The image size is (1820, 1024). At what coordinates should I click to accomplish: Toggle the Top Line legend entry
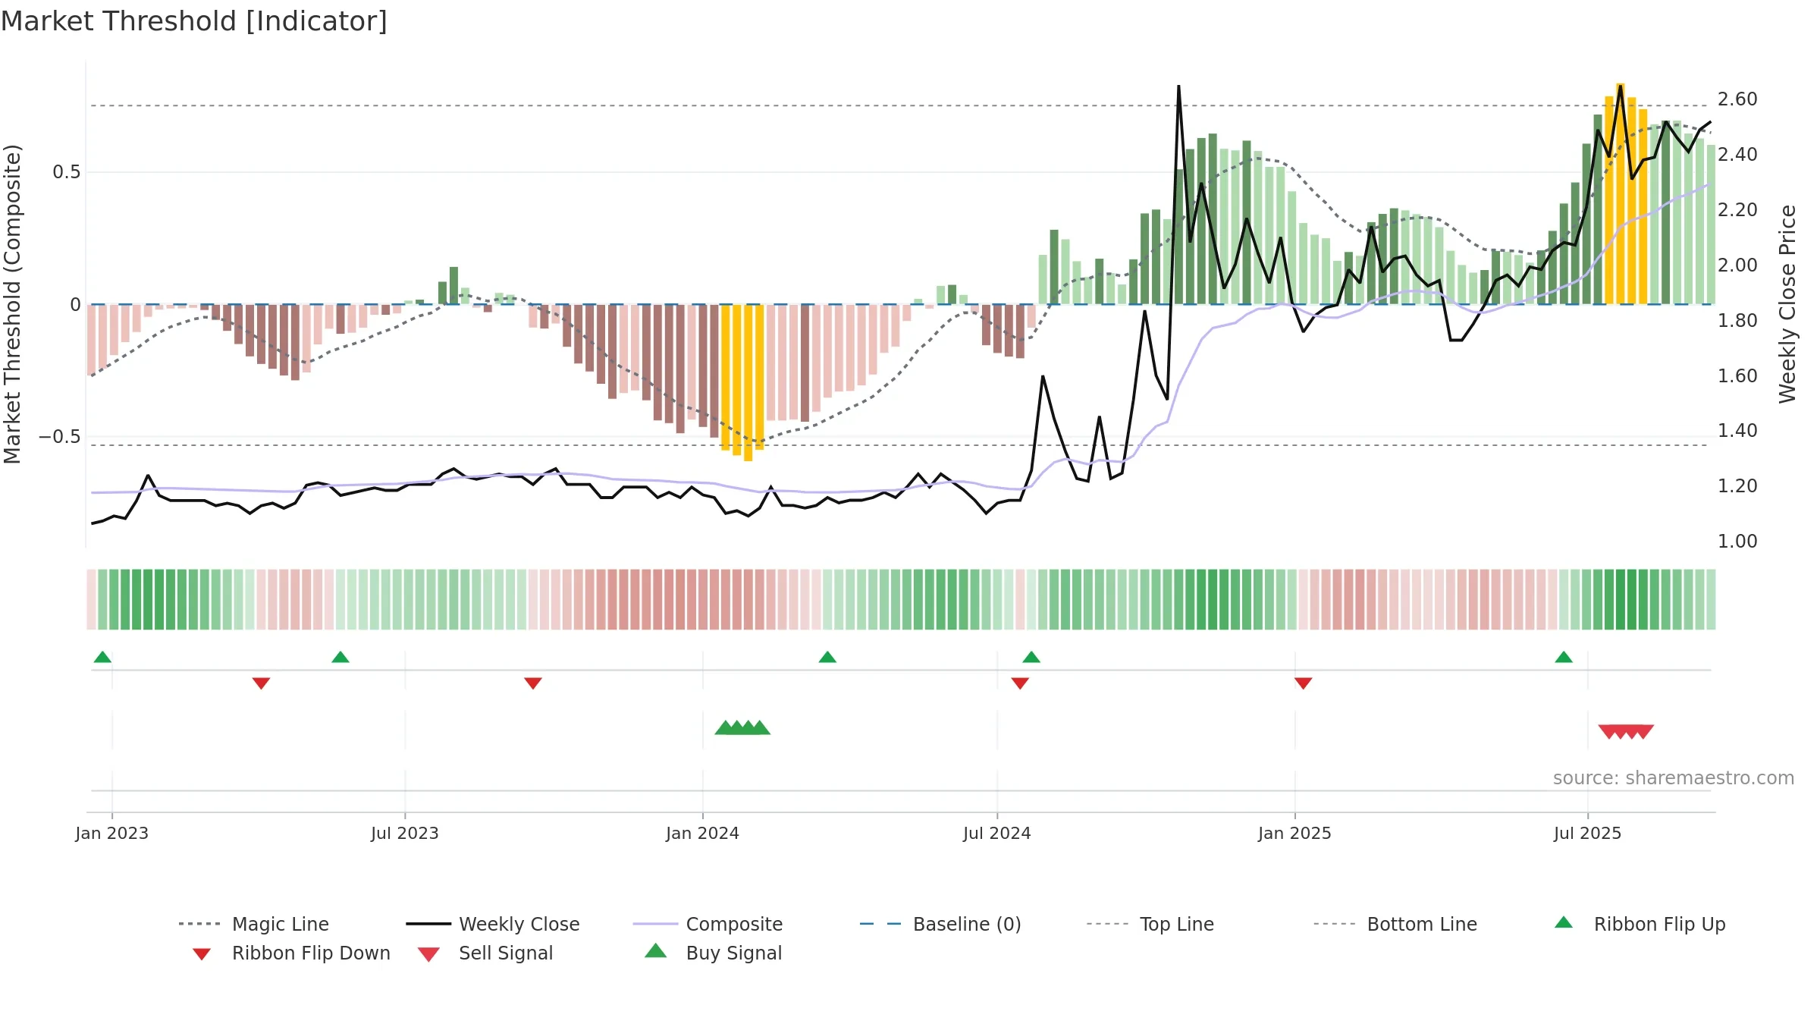point(1150,924)
